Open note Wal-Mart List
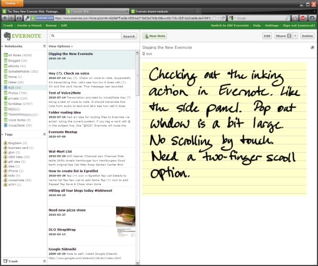 tap(91, 158)
